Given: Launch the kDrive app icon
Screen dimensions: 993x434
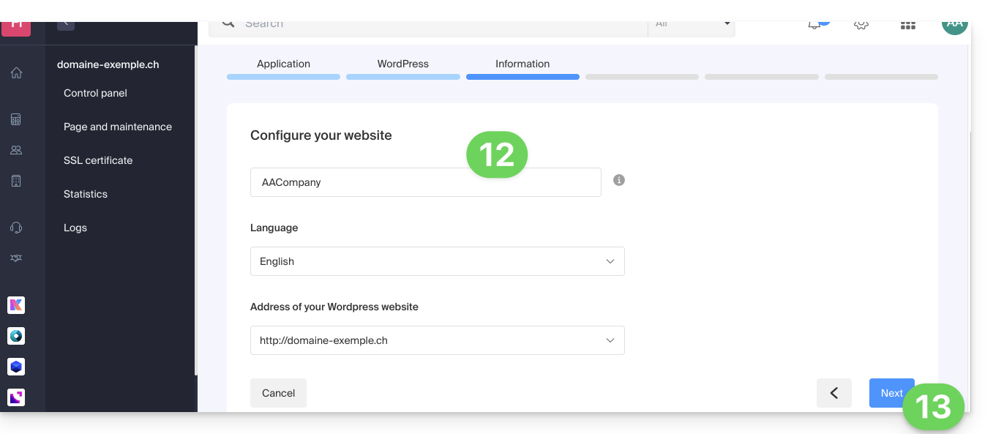Looking at the screenshot, I should pos(16,305).
